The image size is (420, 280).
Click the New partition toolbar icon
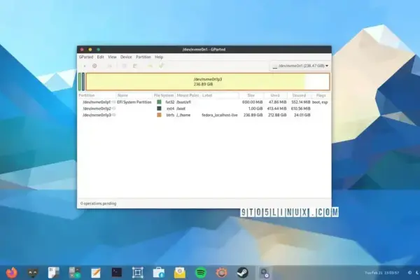[85, 66]
